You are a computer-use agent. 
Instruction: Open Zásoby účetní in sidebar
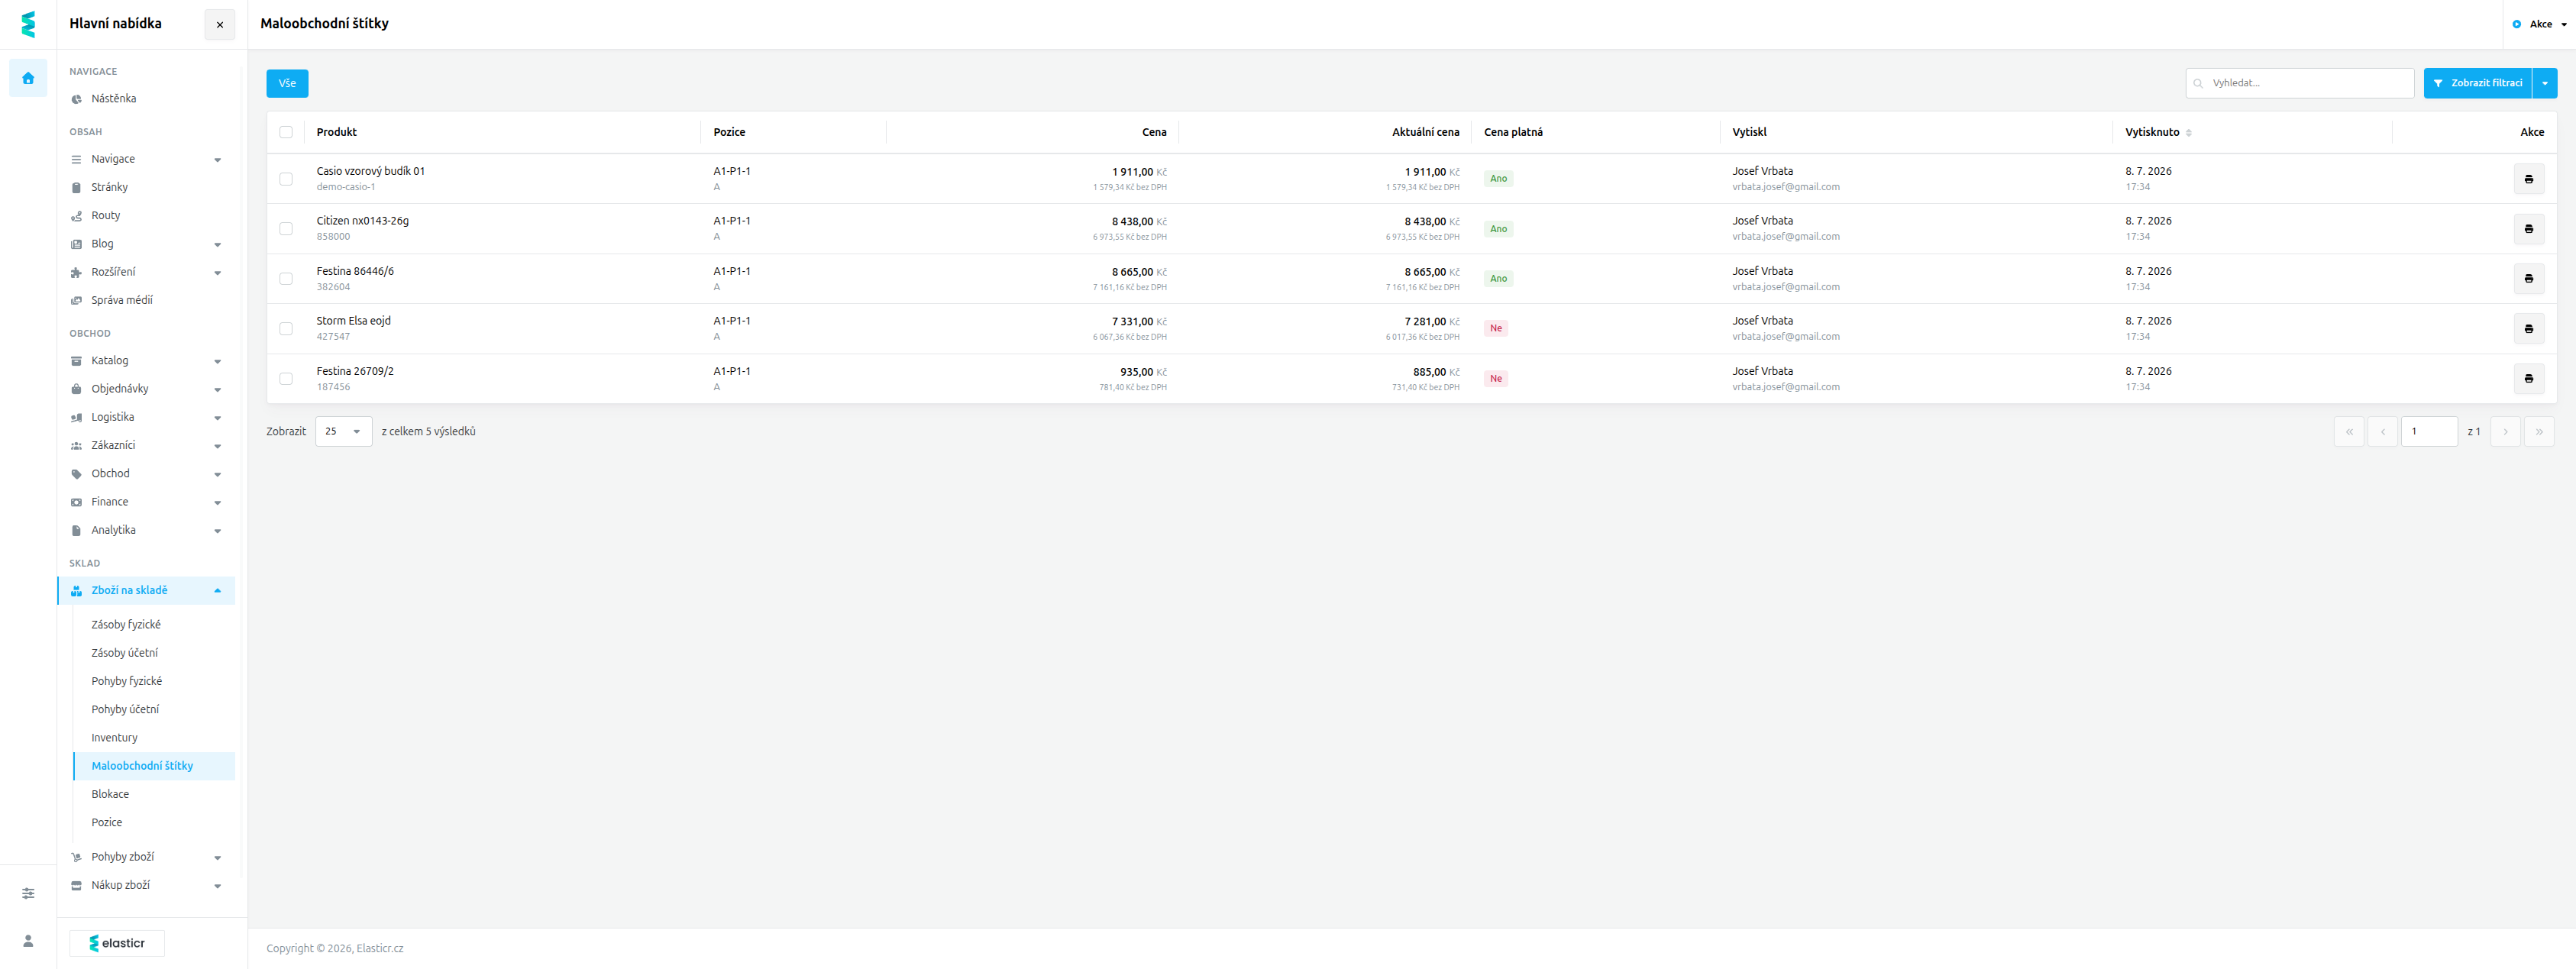[x=125, y=653]
